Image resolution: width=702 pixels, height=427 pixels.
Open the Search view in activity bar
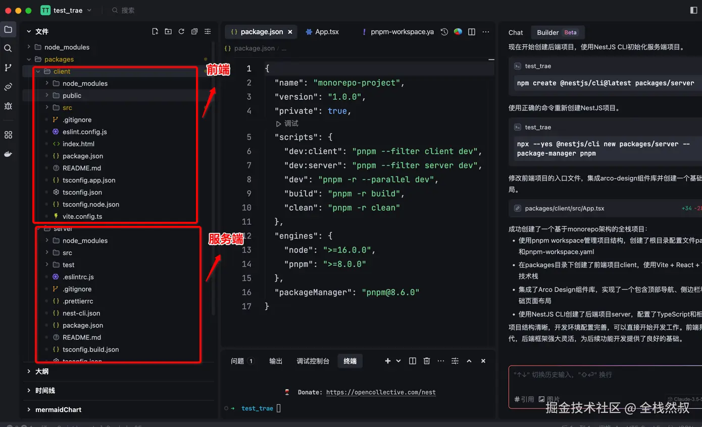pos(8,48)
